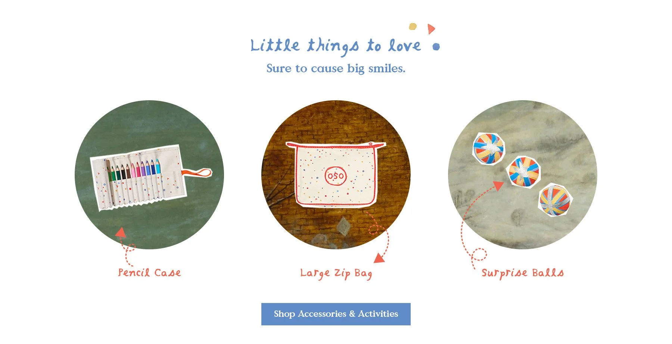This screenshot has width=672, height=344.
Task: Open the pencil case product image
Action: click(x=149, y=174)
